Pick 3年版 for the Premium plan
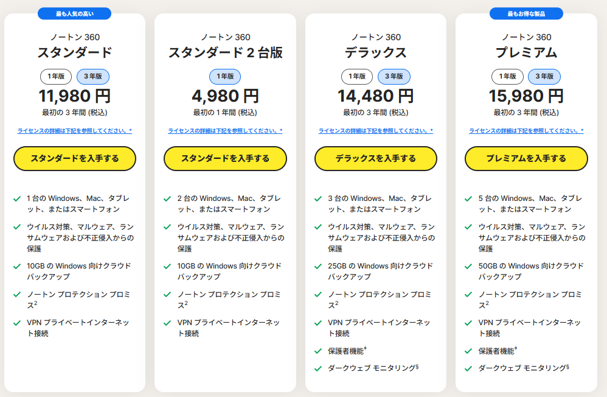607x397 pixels. click(x=544, y=76)
